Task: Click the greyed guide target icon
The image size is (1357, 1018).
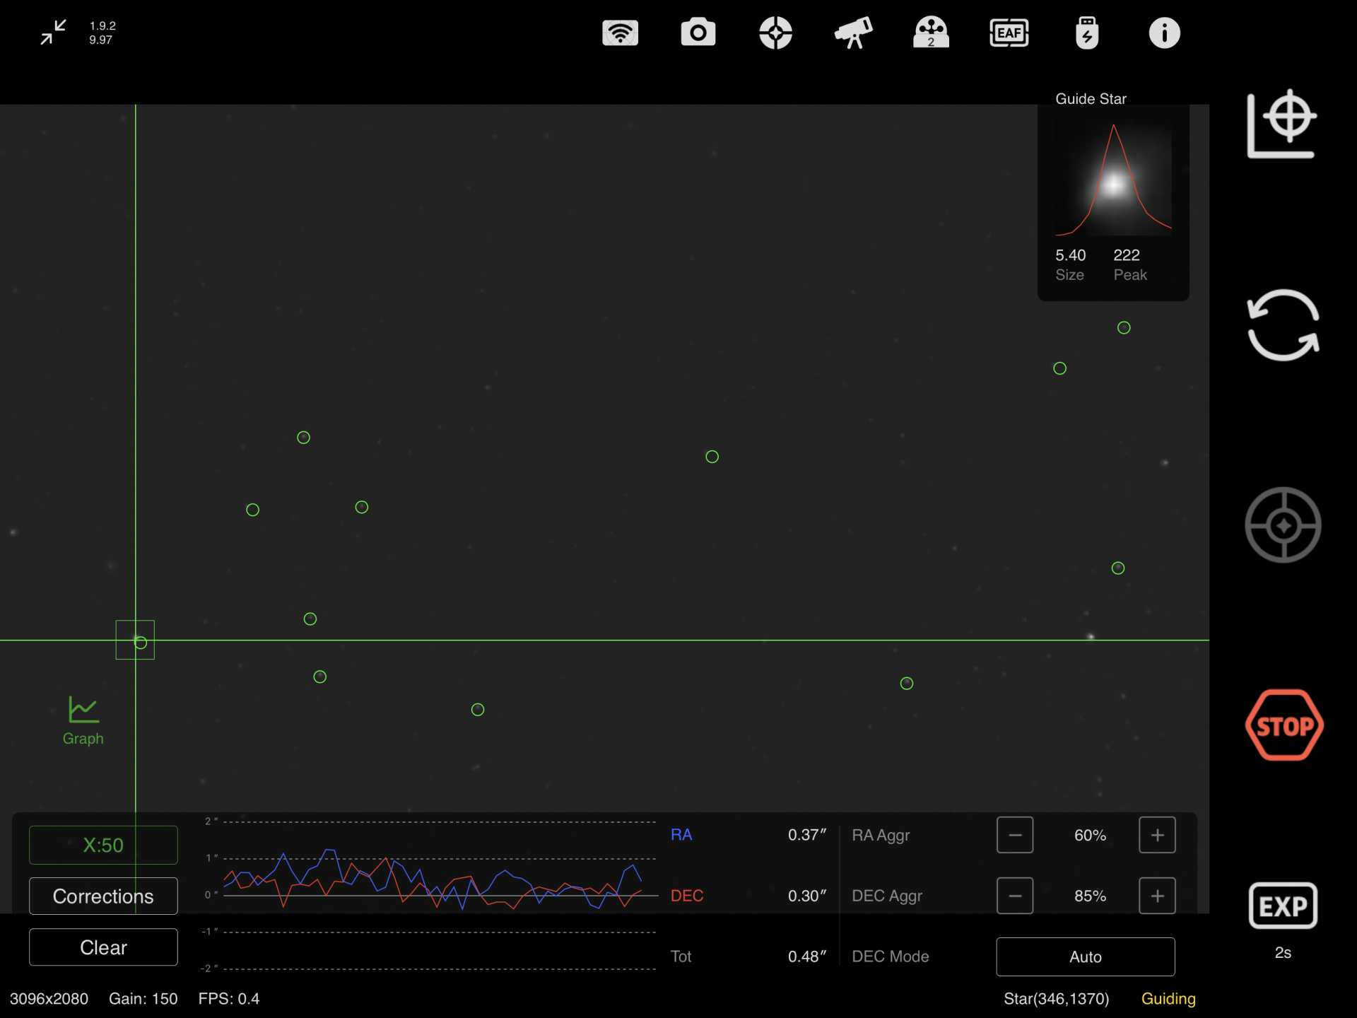Action: (x=1283, y=525)
